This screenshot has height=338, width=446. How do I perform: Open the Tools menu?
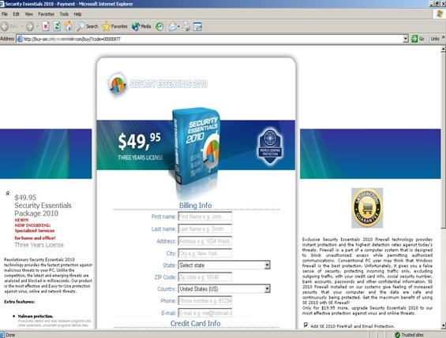64,14
